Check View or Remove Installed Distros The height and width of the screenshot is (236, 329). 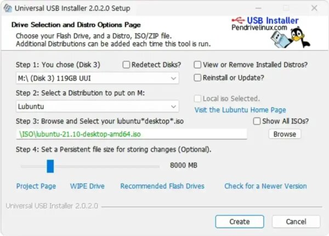[197, 65]
